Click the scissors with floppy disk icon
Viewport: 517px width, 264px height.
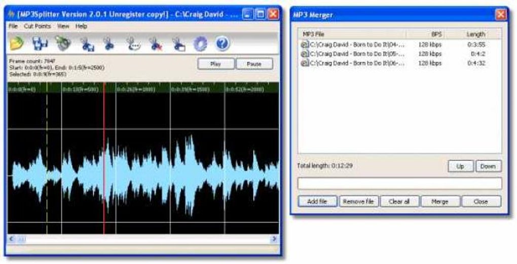pyautogui.click(x=87, y=44)
